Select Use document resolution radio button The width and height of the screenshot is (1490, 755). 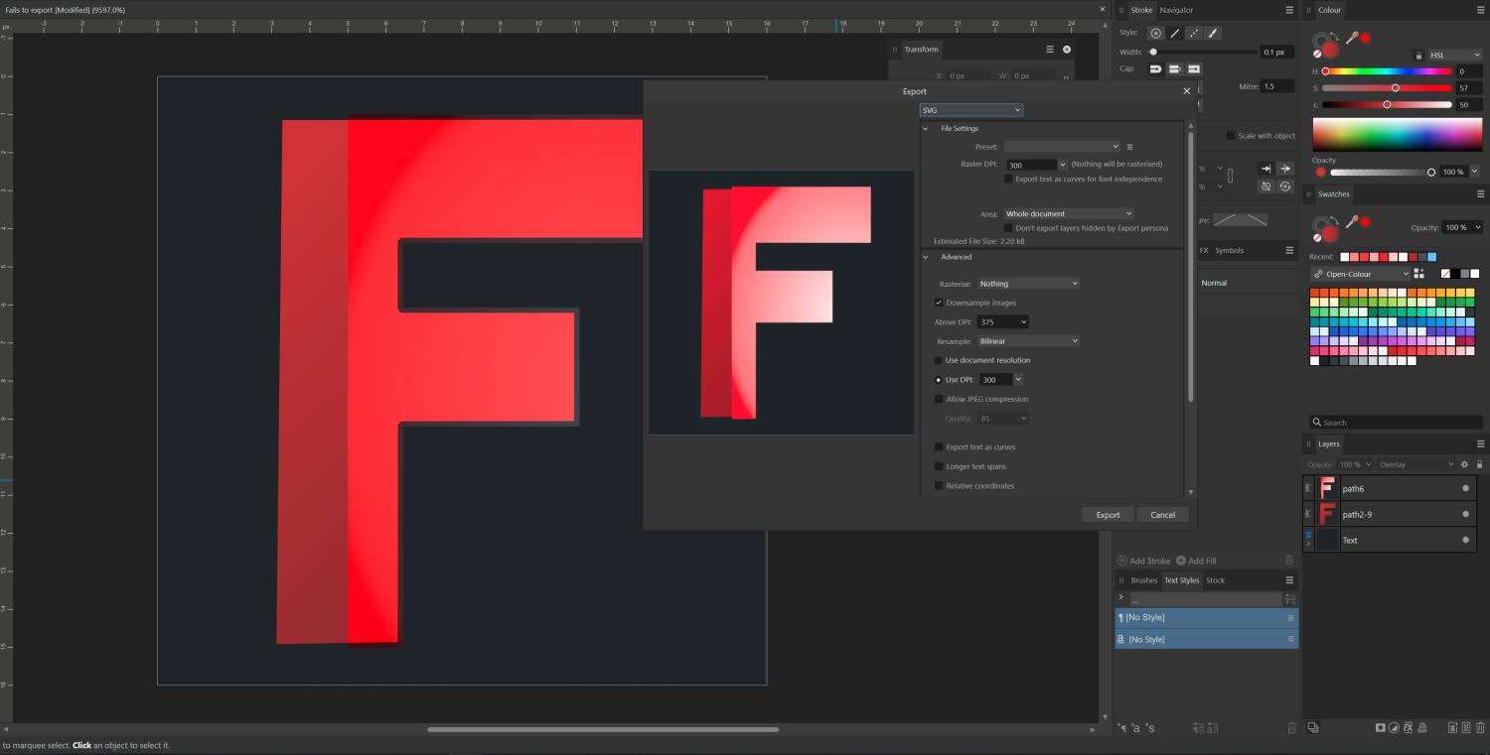(x=939, y=360)
